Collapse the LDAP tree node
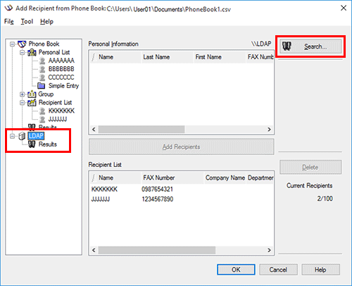Screen dimensions: 352x286 coord(12,136)
